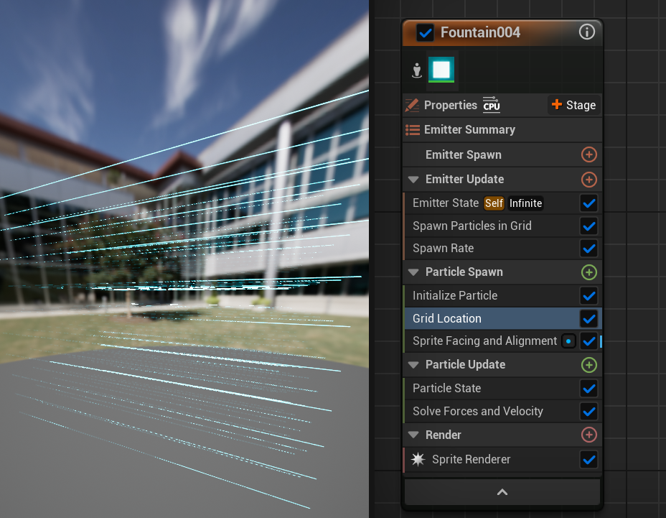Disable the Spawn Rate module
The height and width of the screenshot is (518, 666).
(x=588, y=249)
